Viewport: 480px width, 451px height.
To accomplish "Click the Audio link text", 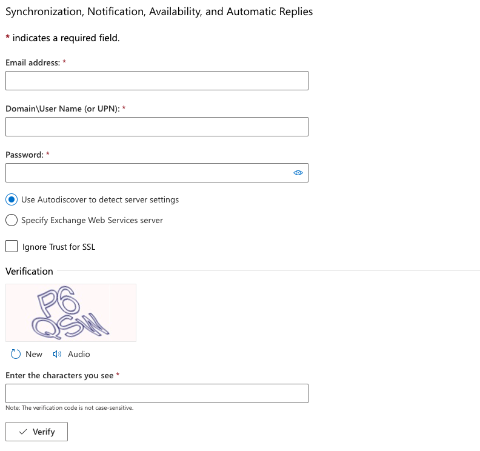I will coord(79,354).
